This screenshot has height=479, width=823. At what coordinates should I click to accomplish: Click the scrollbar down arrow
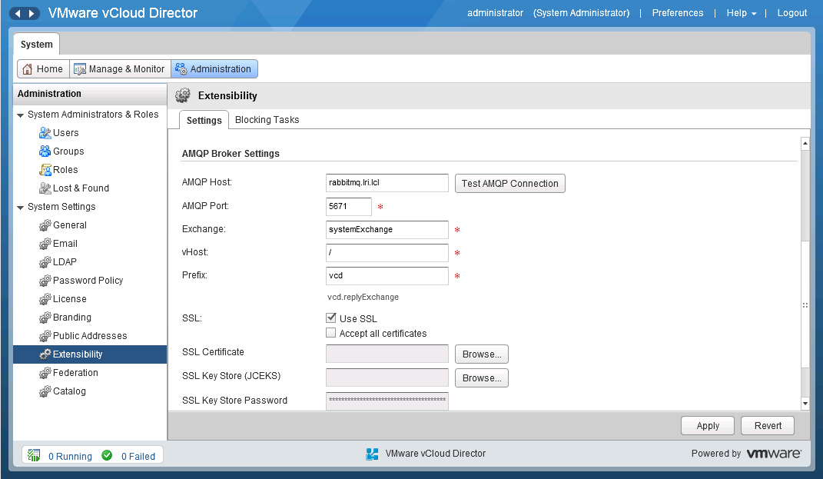pos(805,404)
